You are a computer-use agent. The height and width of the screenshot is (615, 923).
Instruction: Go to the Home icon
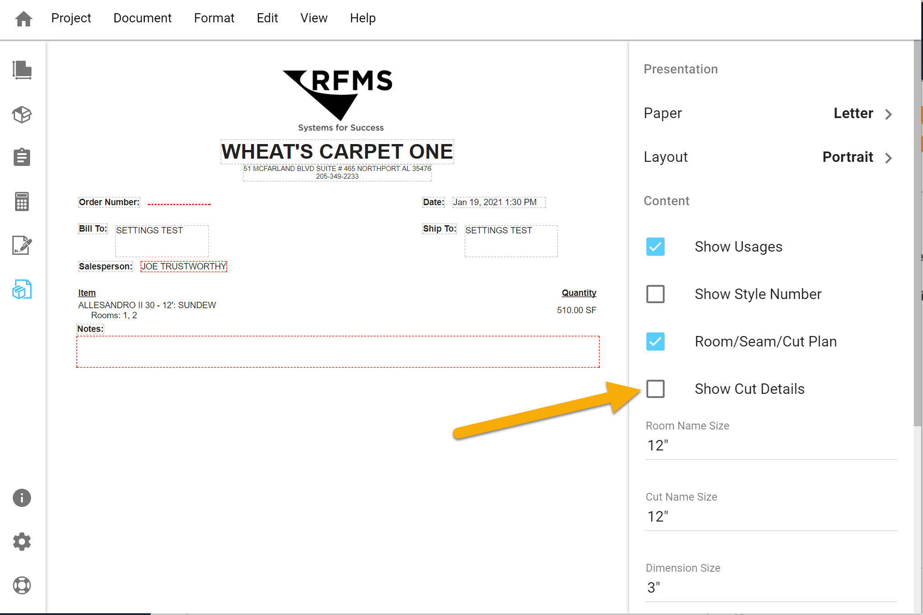click(23, 19)
